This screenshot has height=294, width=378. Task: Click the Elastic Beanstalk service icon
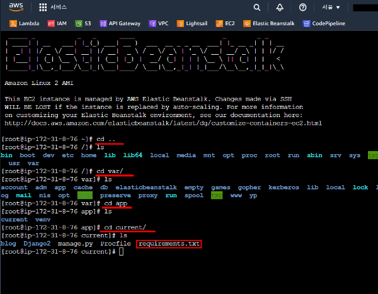coord(247,24)
